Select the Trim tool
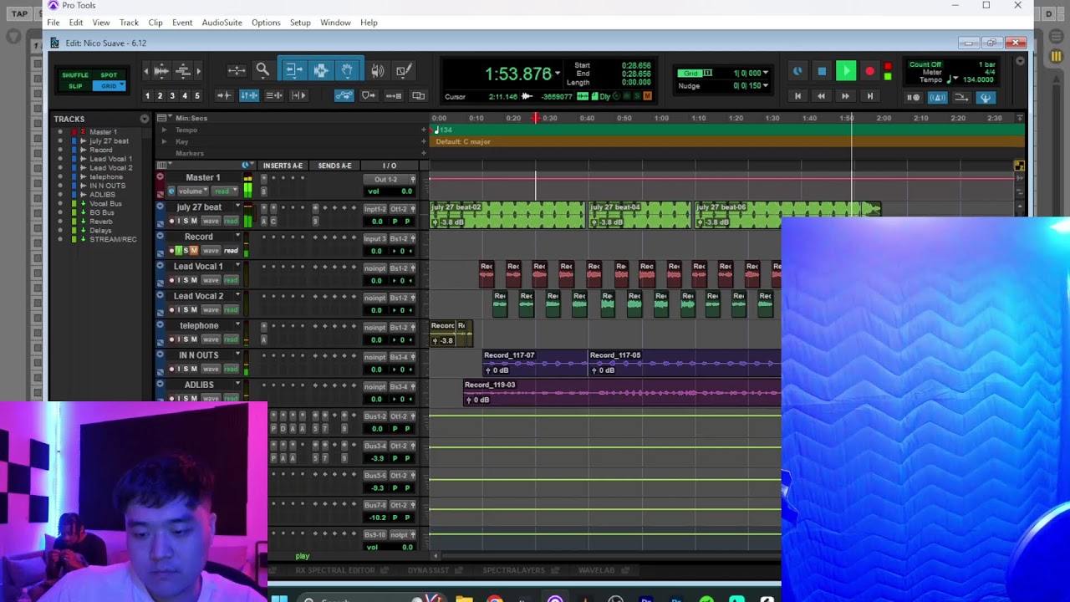1070x602 pixels. 293,71
